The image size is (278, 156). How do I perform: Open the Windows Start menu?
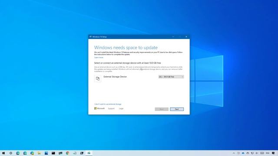(x=3, y=153)
